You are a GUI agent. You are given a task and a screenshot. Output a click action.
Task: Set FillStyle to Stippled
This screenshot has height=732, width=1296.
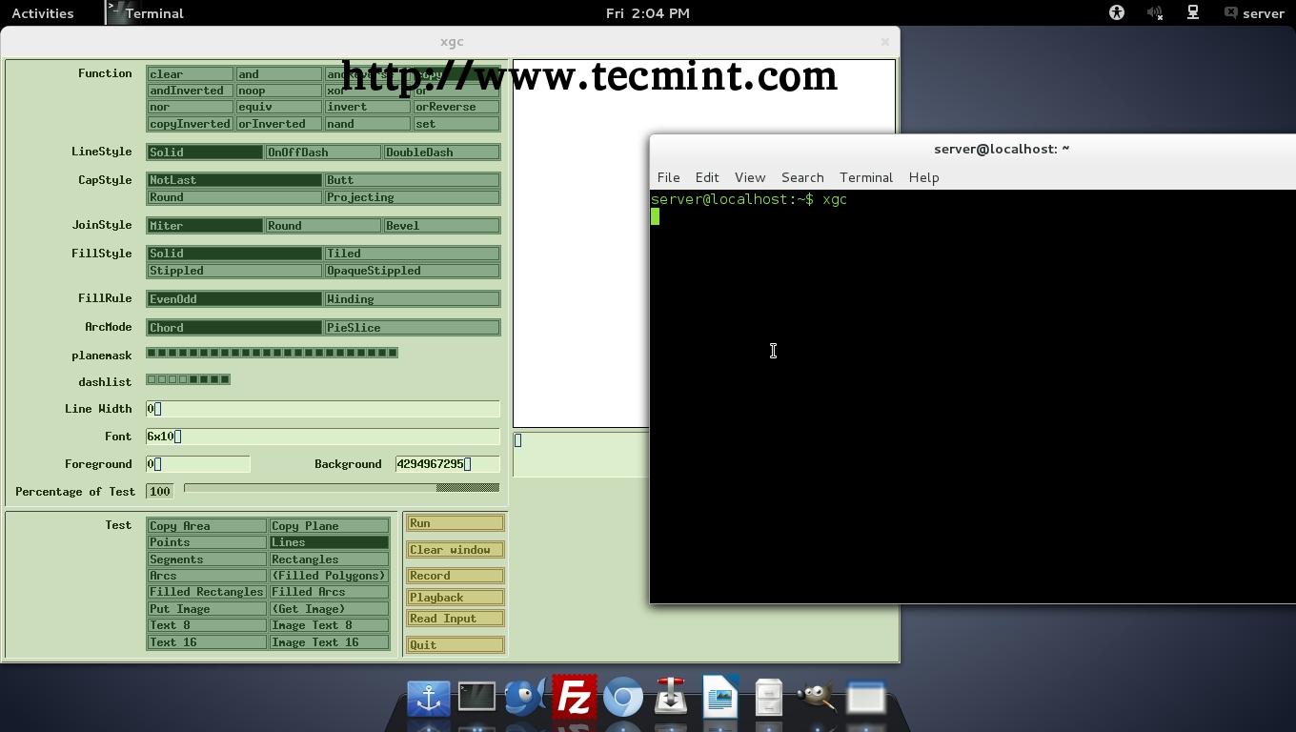(234, 271)
